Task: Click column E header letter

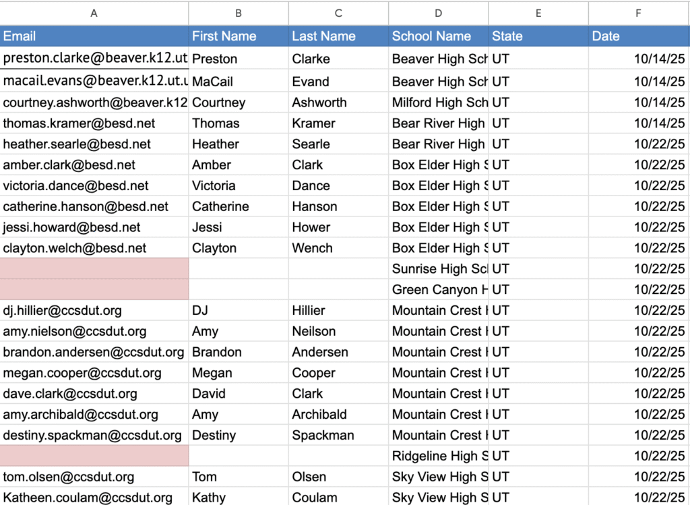Action: [538, 13]
